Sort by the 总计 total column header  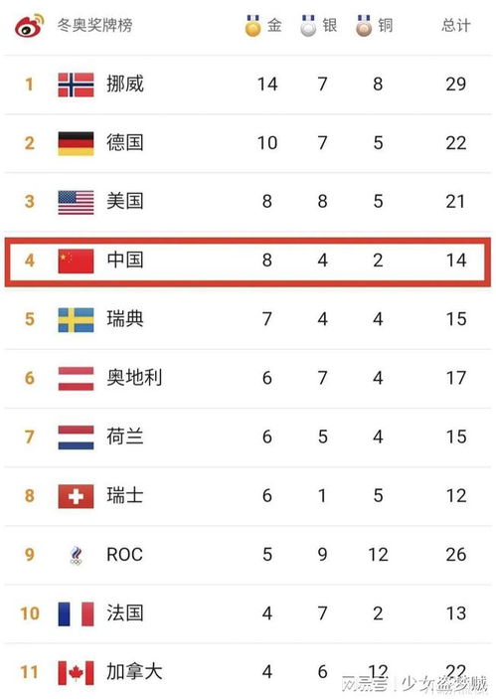(456, 25)
